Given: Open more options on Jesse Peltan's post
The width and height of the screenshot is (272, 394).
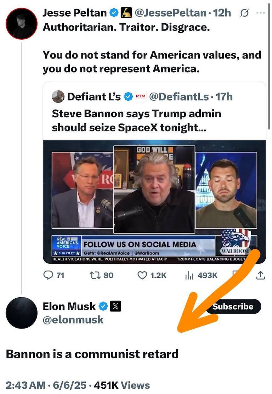Looking at the screenshot, I should click(x=260, y=13).
